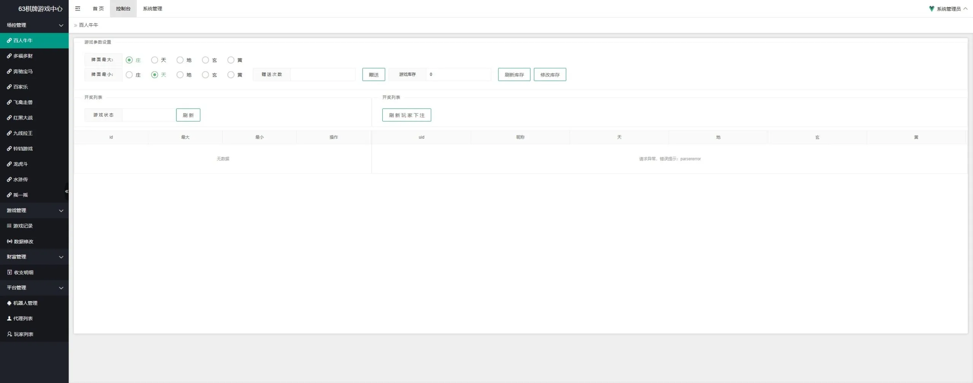Click the 修改库存 button
Viewport: 973px width, 383px height.
click(550, 75)
